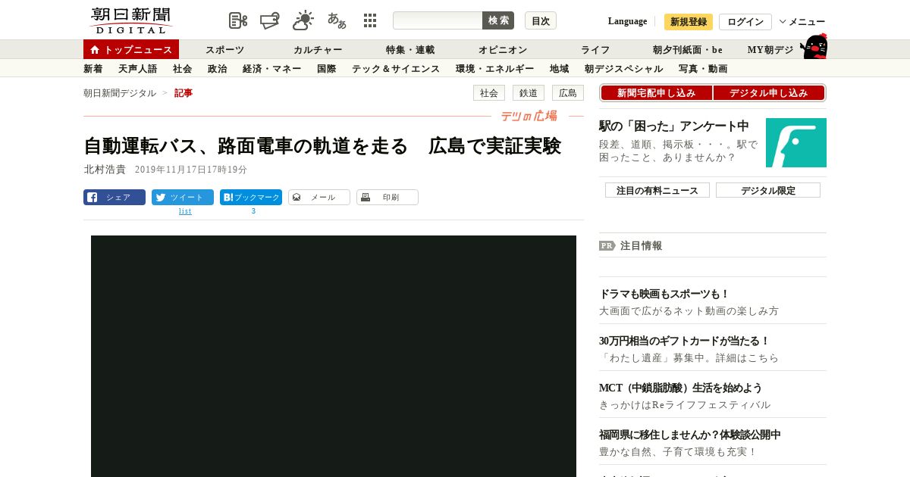Select the 特集・連載 tab
Image resolution: width=910 pixels, height=477 pixels.
pos(410,49)
